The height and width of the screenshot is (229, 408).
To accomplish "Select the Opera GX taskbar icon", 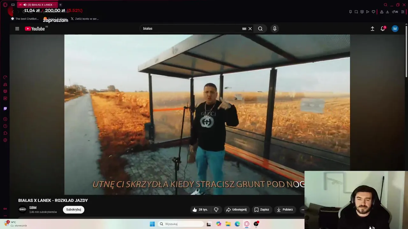I will point(247,224).
